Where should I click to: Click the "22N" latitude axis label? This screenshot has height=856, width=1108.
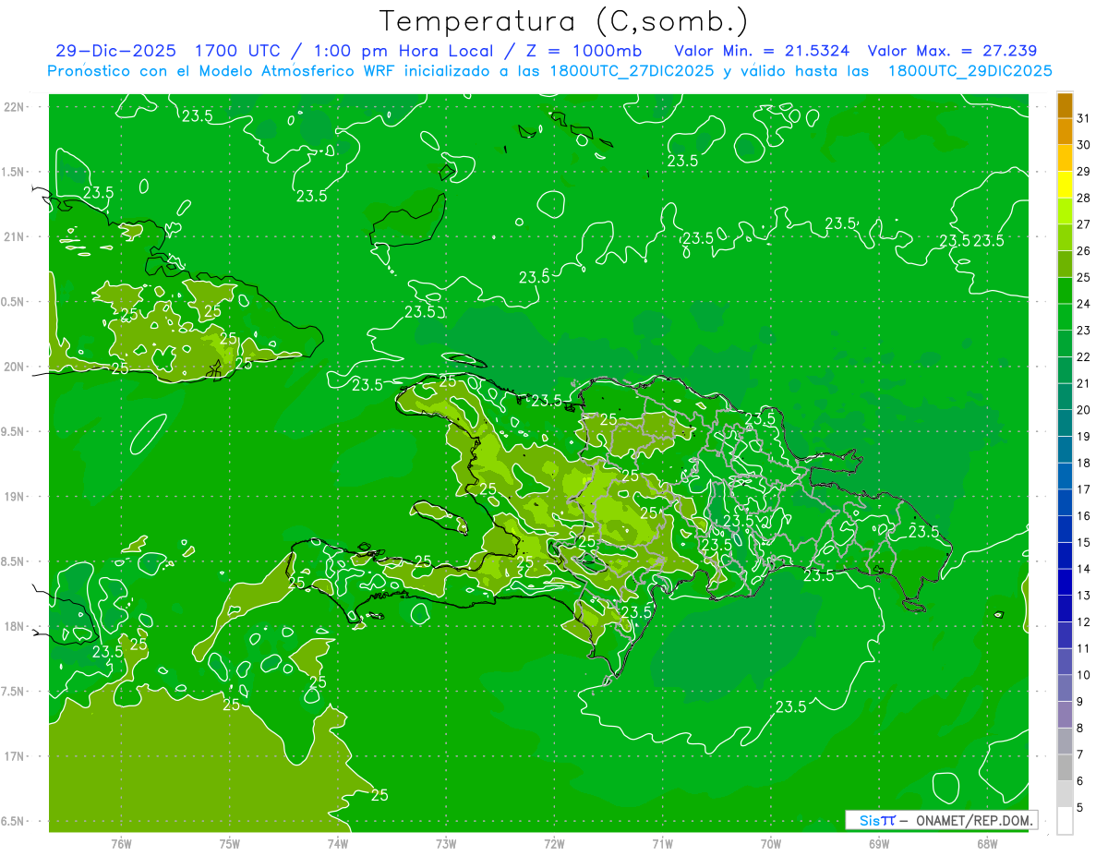tap(15, 106)
